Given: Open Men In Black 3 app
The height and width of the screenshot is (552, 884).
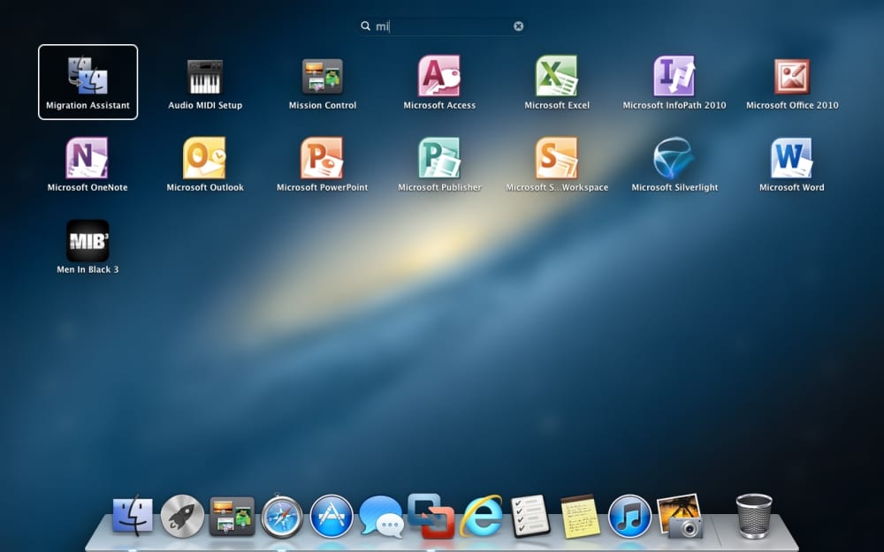Looking at the screenshot, I should click(x=88, y=240).
